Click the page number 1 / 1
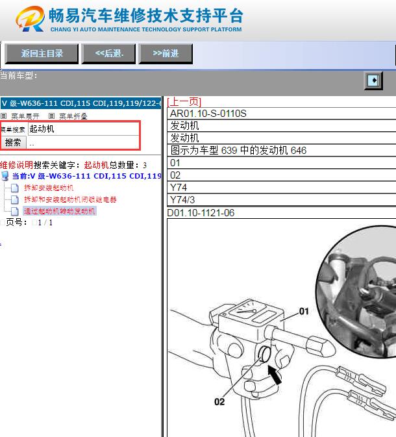This screenshot has height=437, width=396. click(45, 223)
